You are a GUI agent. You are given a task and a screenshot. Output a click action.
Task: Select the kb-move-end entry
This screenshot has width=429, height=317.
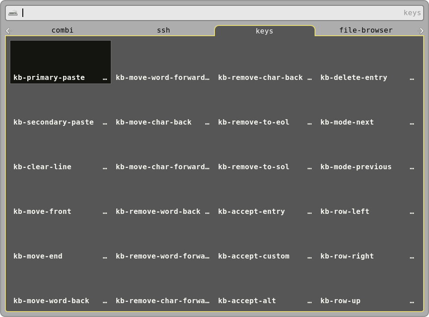click(60, 241)
